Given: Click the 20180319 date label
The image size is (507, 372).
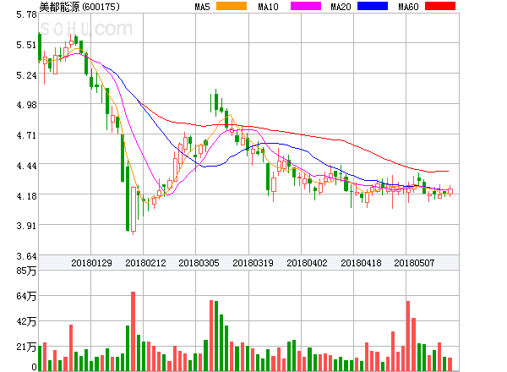Looking at the screenshot, I should [x=253, y=263].
